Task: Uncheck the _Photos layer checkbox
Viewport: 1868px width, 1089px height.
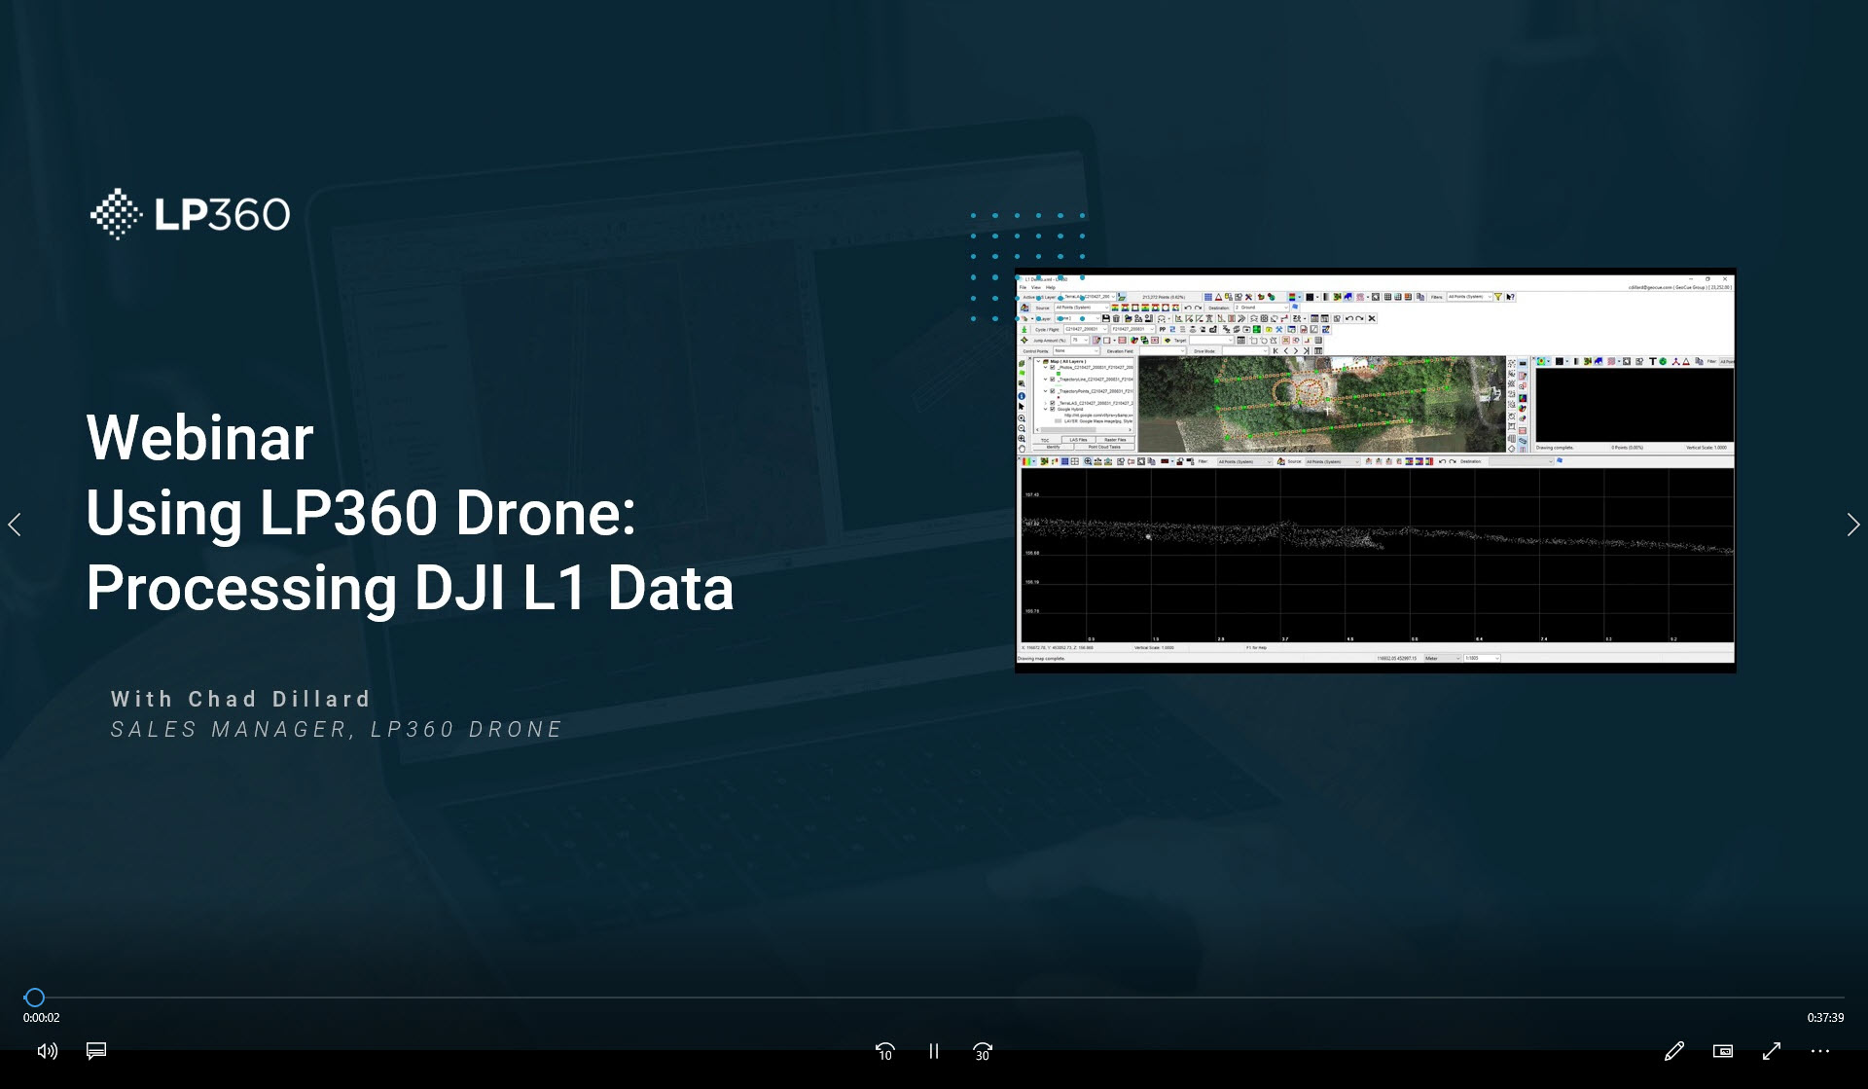Action: point(1052,368)
